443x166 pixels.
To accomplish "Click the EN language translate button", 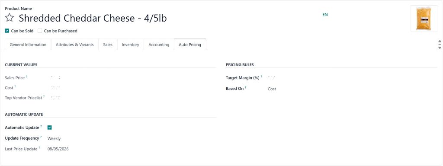I will point(325,15).
